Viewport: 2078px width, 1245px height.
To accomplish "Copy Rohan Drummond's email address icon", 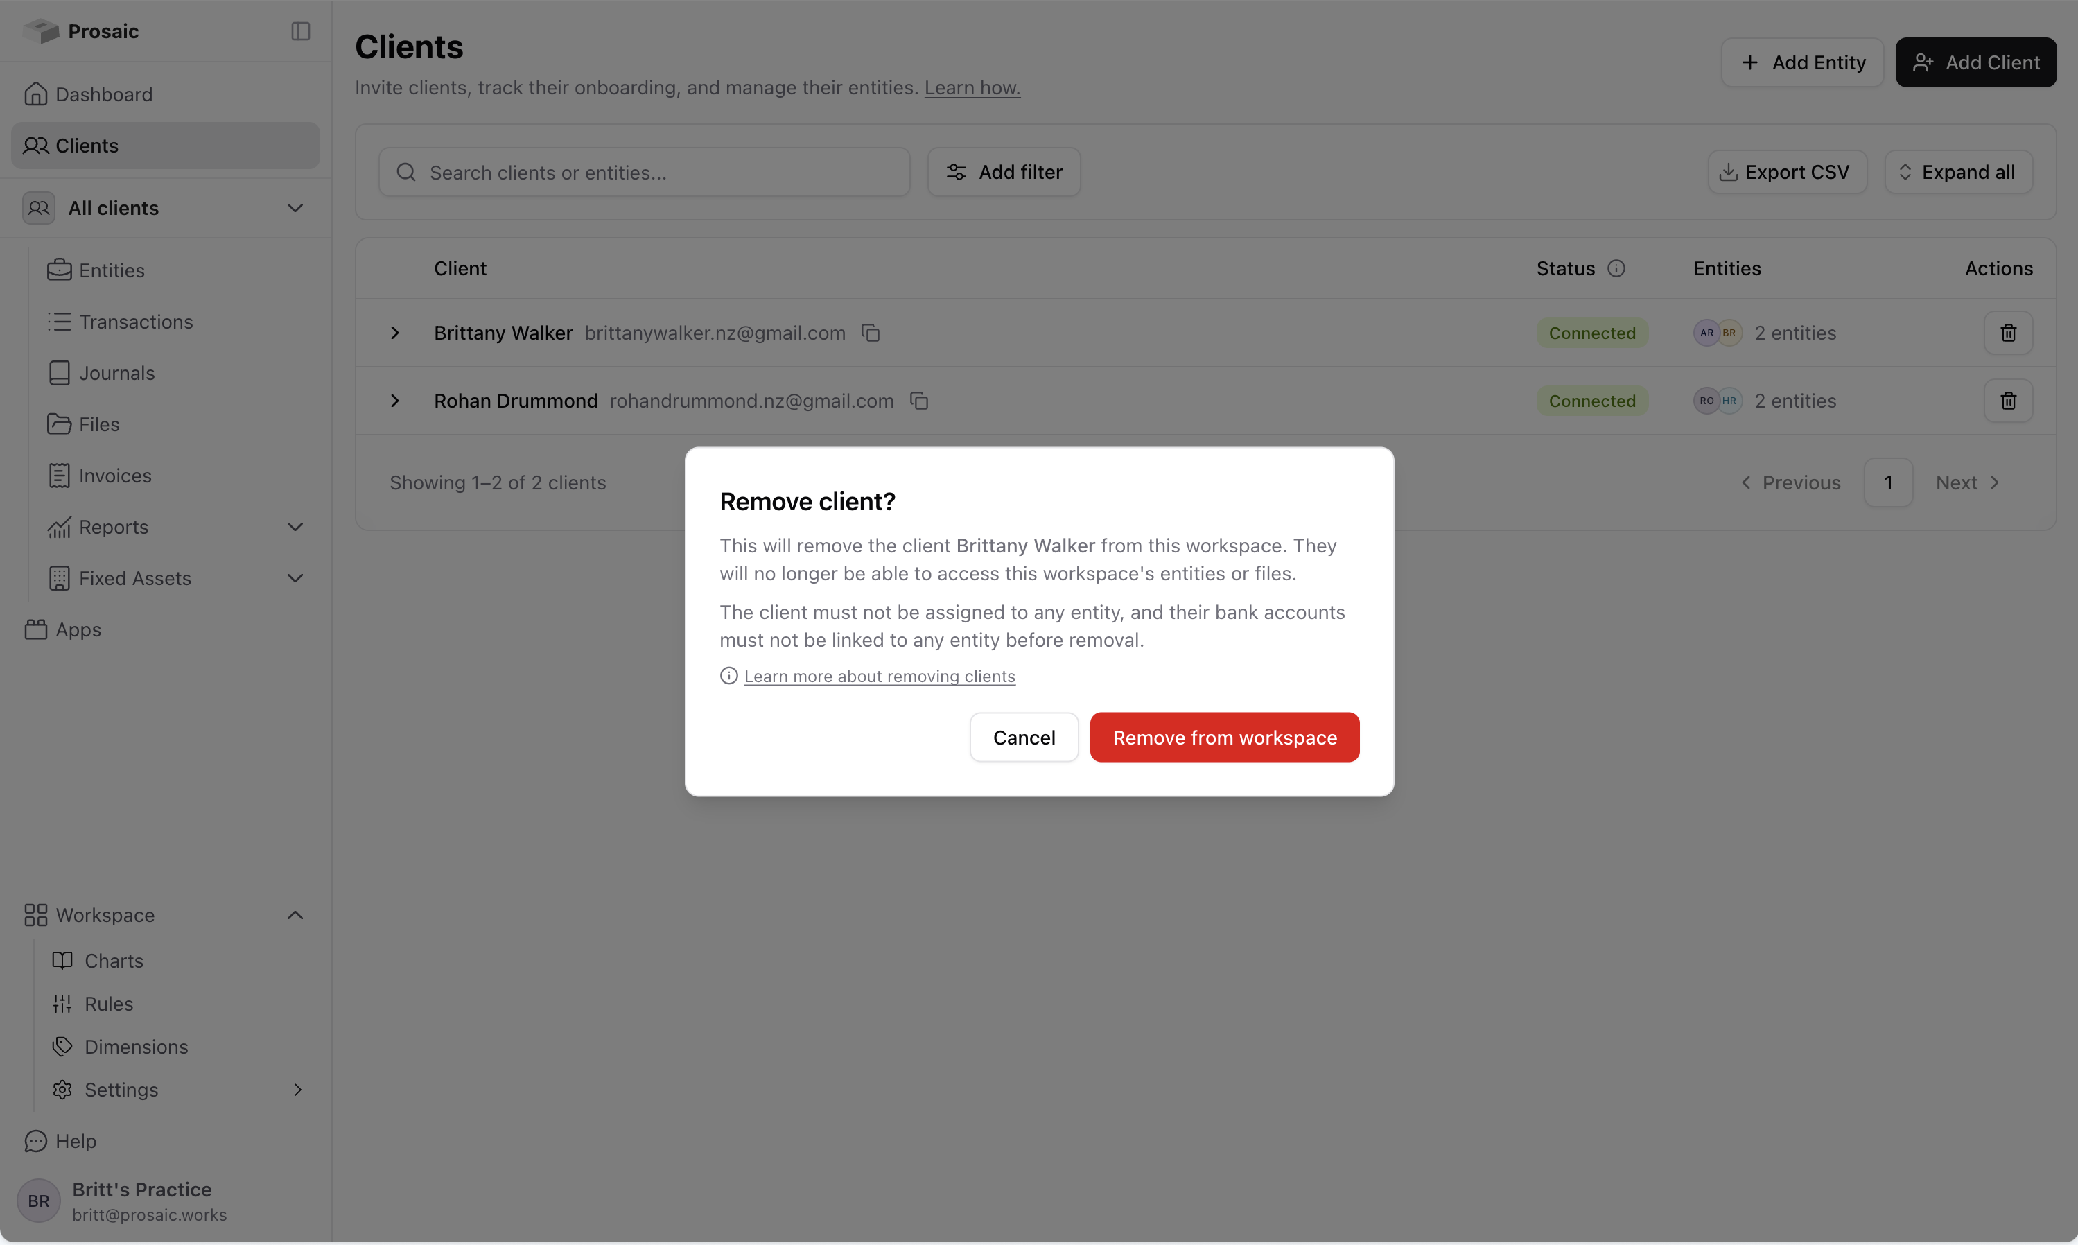I will point(919,401).
